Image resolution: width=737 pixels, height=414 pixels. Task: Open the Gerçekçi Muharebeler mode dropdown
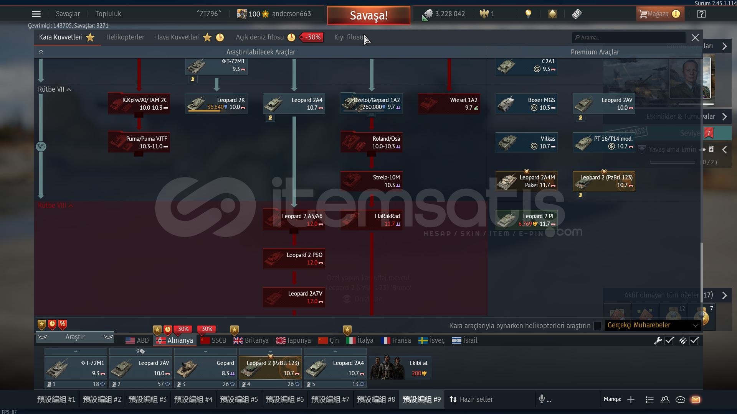(x=653, y=325)
